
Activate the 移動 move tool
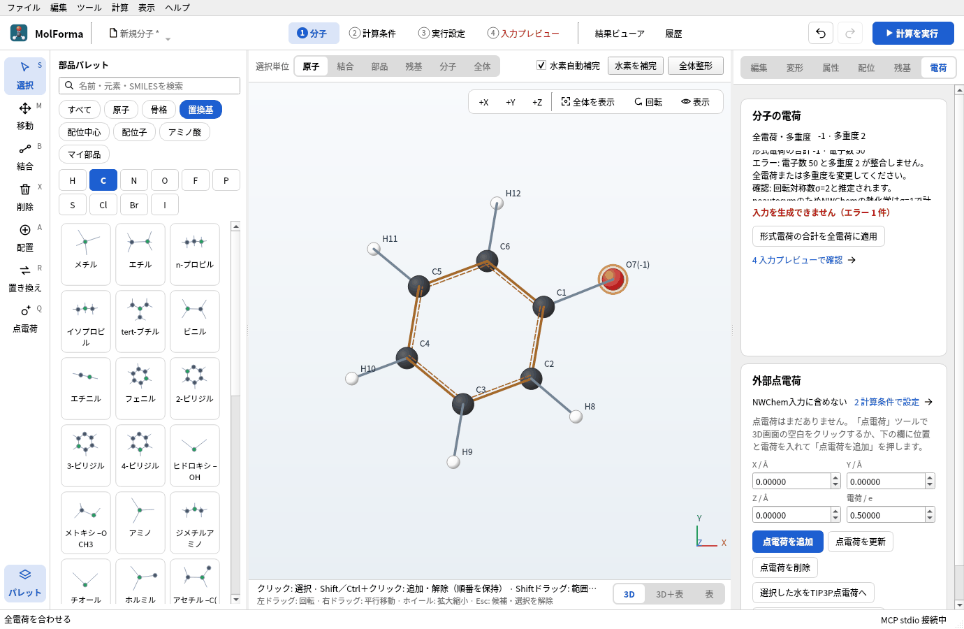tap(25, 116)
